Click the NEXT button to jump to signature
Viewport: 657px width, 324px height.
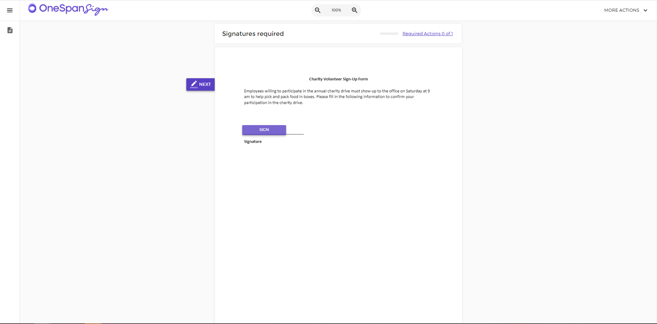click(x=200, y=84)
